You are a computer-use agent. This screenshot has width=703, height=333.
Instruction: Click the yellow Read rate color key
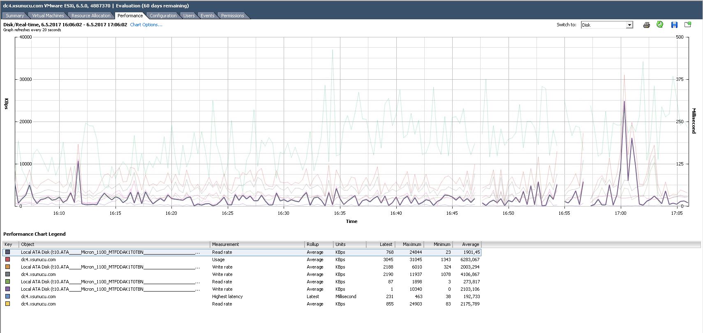click(7, 304)
